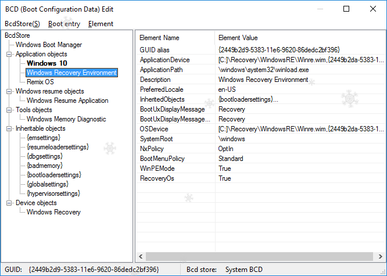The image size is (387, 276).
Task: Select the Device objects label
Action: pos(36,203)
